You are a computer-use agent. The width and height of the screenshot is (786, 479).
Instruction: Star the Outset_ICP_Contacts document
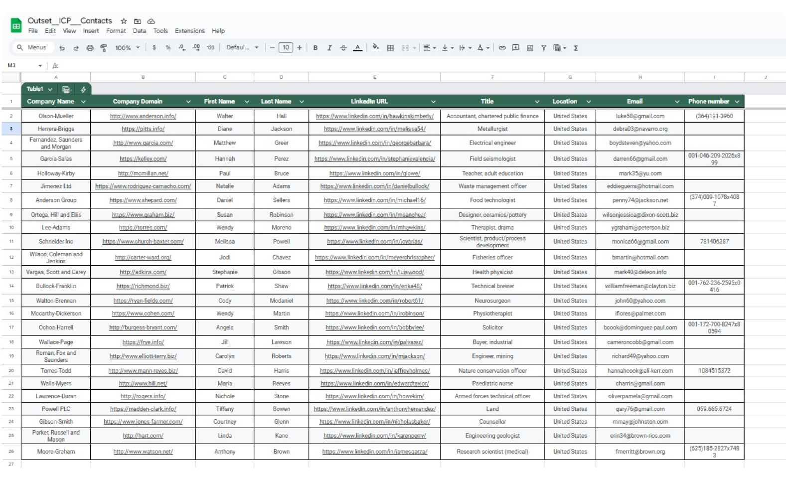tap(124, 21)
